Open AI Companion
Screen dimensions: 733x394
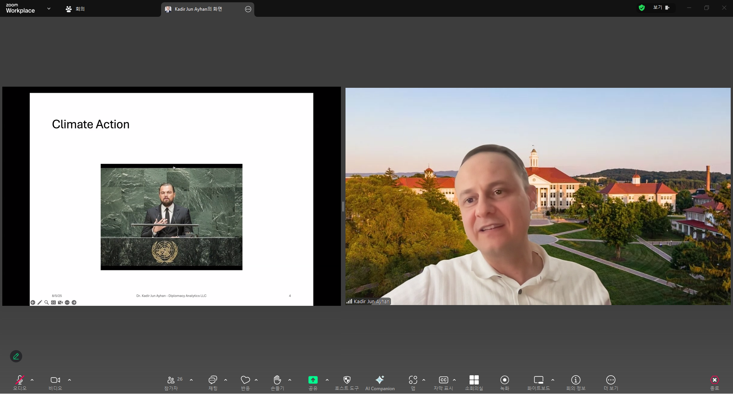coord(379,383)
